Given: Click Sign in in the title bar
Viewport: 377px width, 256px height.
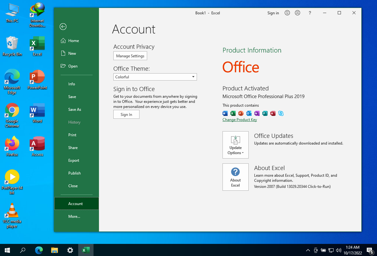Looking at the screenshot, I should tap(273, 13).
